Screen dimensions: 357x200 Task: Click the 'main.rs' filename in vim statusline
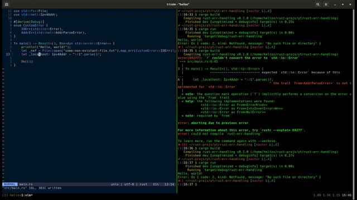point(26,184)
